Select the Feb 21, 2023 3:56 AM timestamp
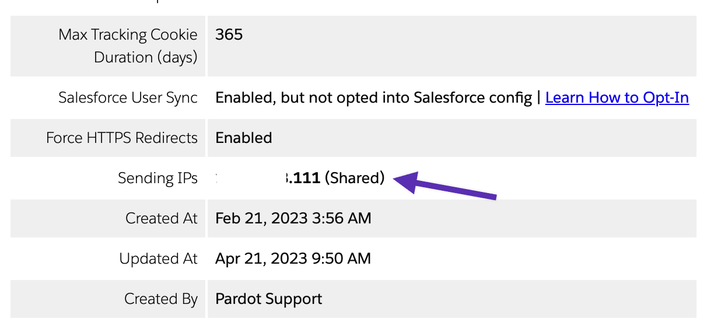The image size is (707, 329). 293,218
